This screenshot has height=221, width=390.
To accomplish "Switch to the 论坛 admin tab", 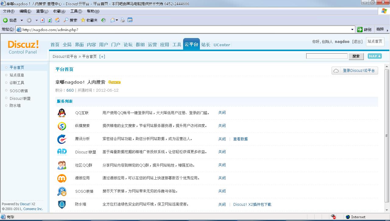I will pos(128,45).
